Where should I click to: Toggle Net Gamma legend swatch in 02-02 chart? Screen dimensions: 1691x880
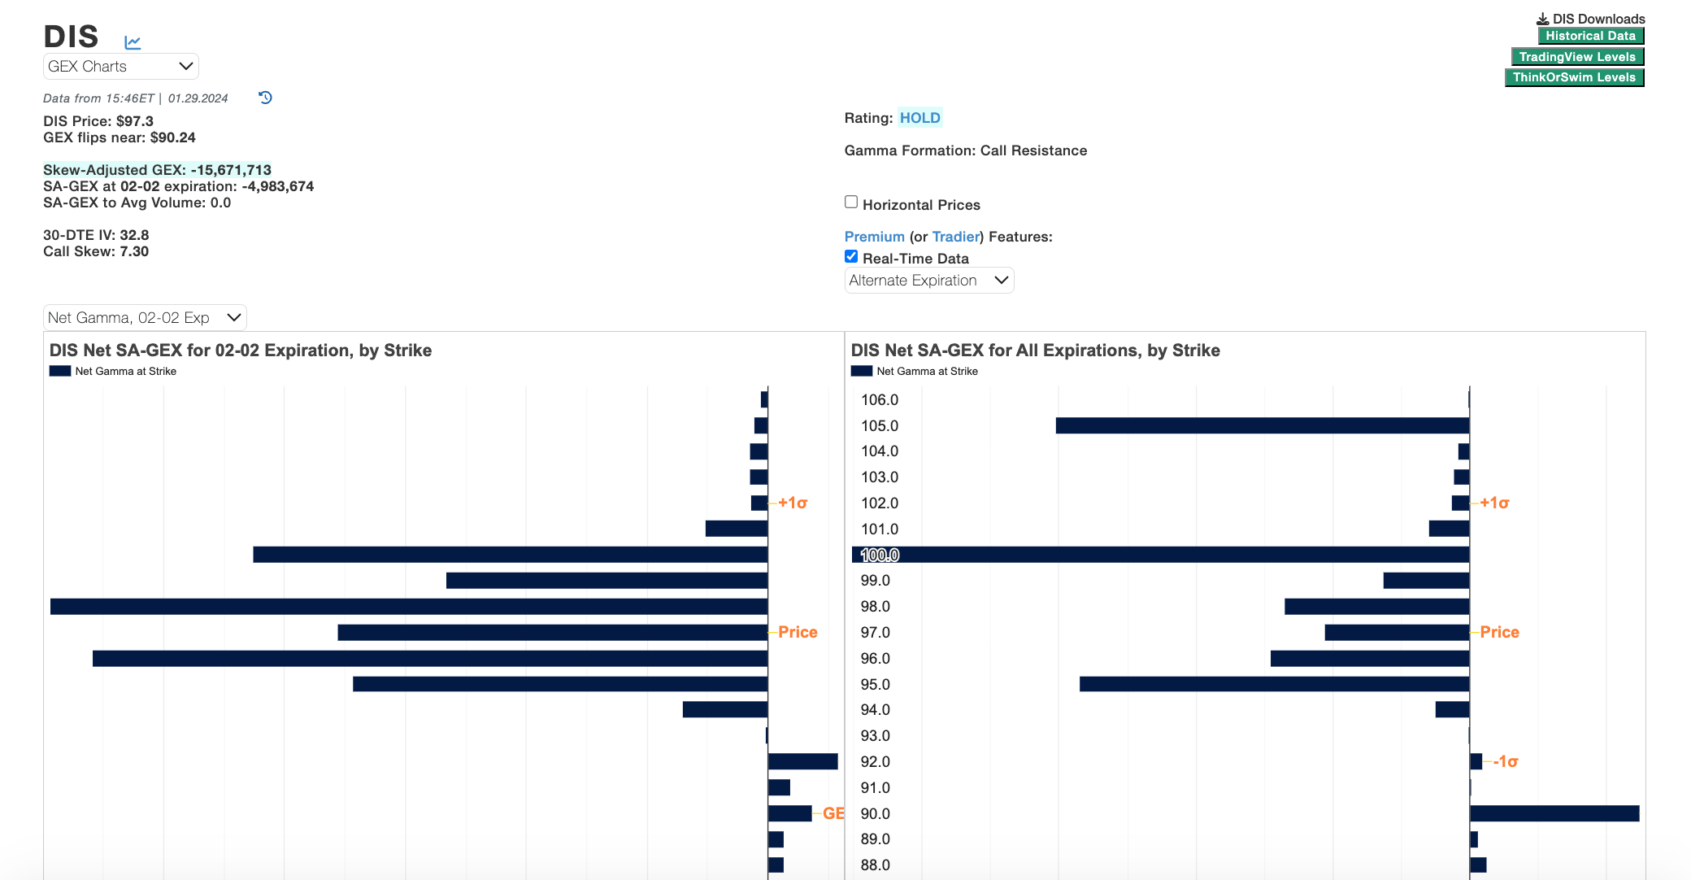click(x=60, y=371)
